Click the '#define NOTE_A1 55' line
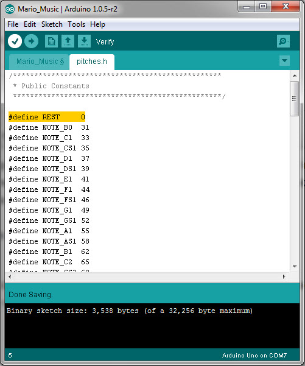Image resolution: width=305 pixels, height=366 pixels. point(49,231)
